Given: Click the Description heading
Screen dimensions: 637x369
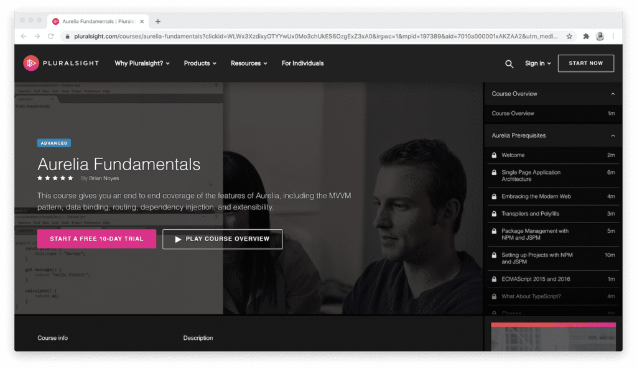Looking at the screenshot, I should [x=198, y=338].
